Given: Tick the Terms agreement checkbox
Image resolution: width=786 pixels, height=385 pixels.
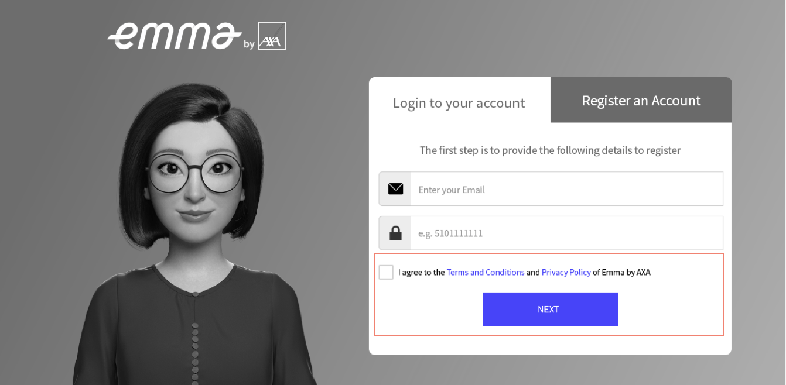Looking at the screenshot, I should pos(386,272).
